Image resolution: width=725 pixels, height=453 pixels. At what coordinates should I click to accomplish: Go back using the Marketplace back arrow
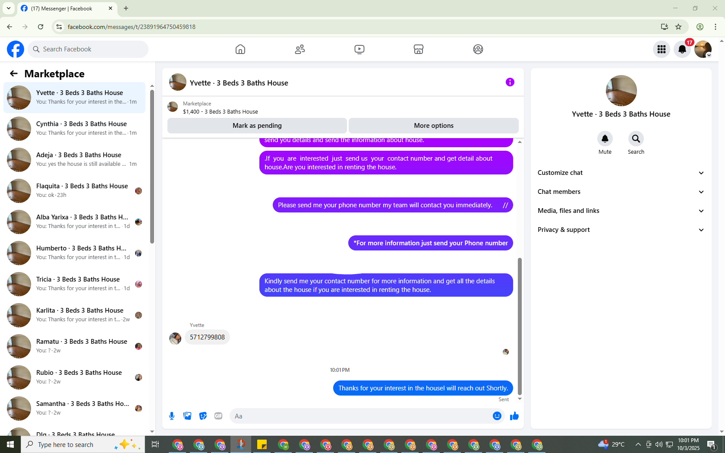(x=14, y=73)
